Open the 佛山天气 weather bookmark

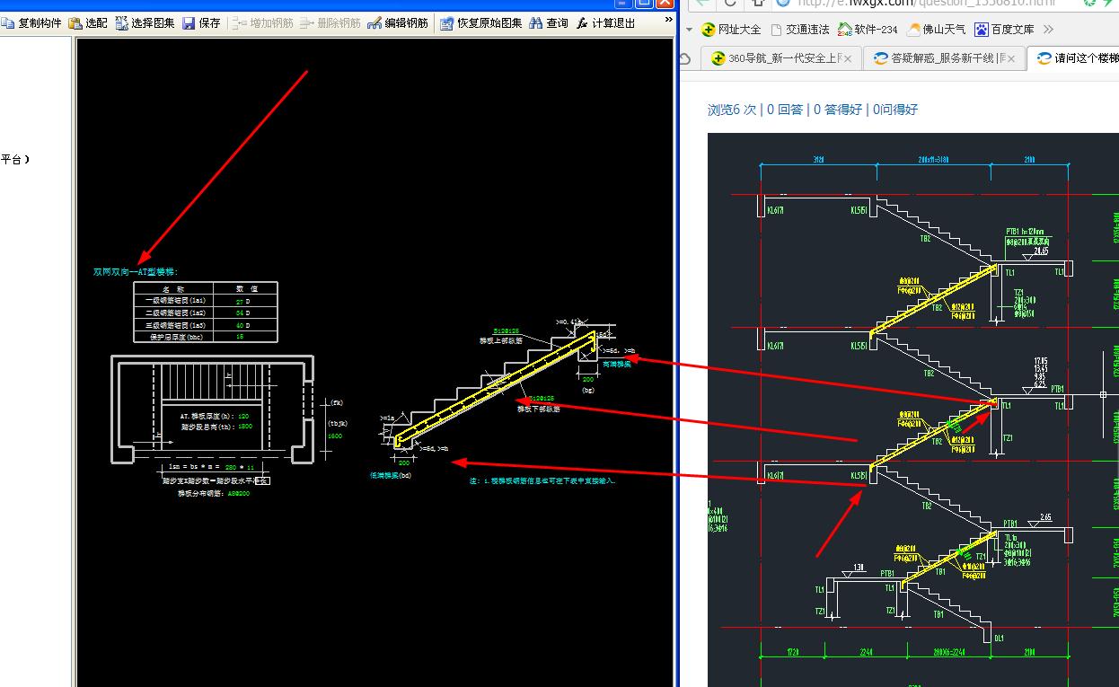[x=937, y=30]
